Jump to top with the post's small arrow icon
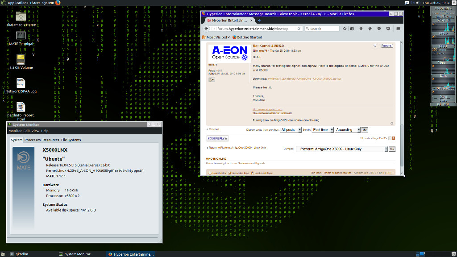Screen dimensions: 457x257 click(x=392, y=123)
